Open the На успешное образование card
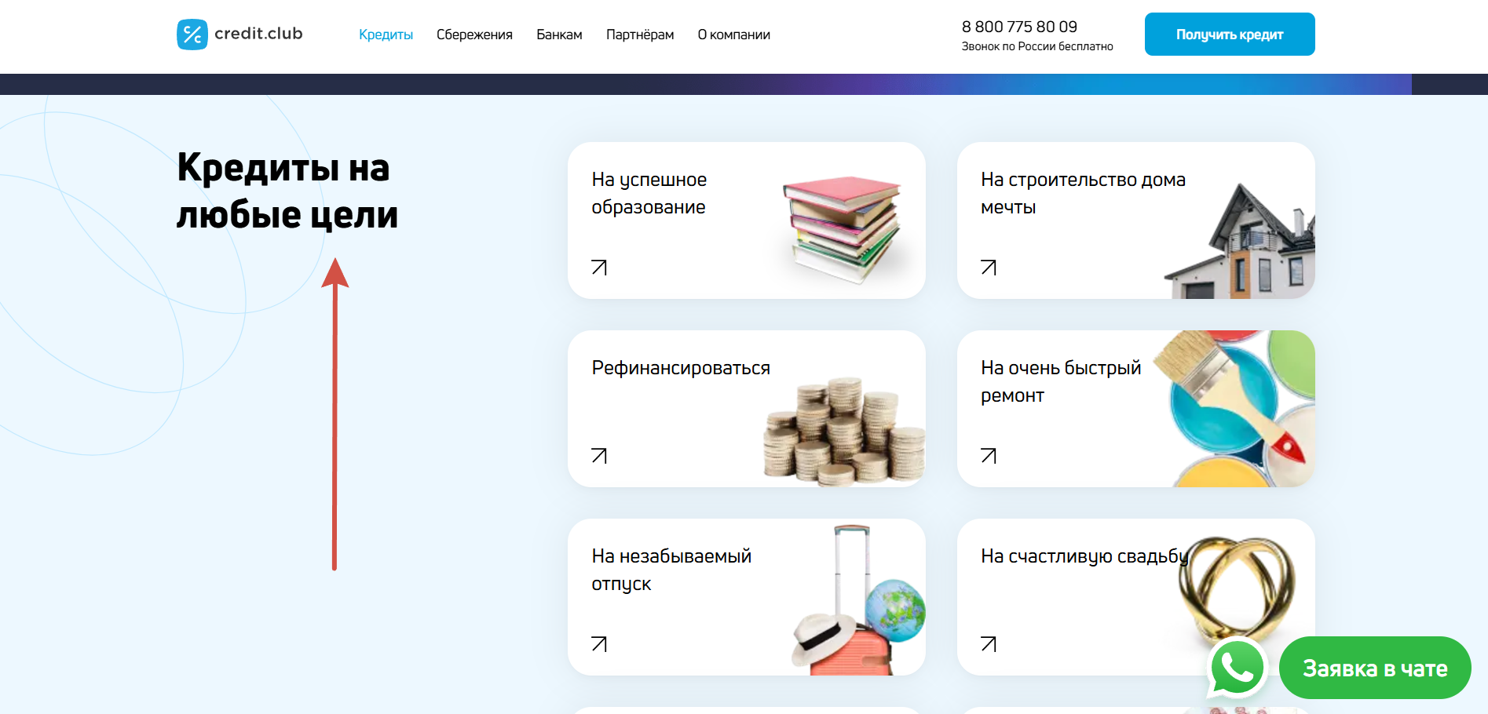The image size is (1488, 714). (747, 220)
